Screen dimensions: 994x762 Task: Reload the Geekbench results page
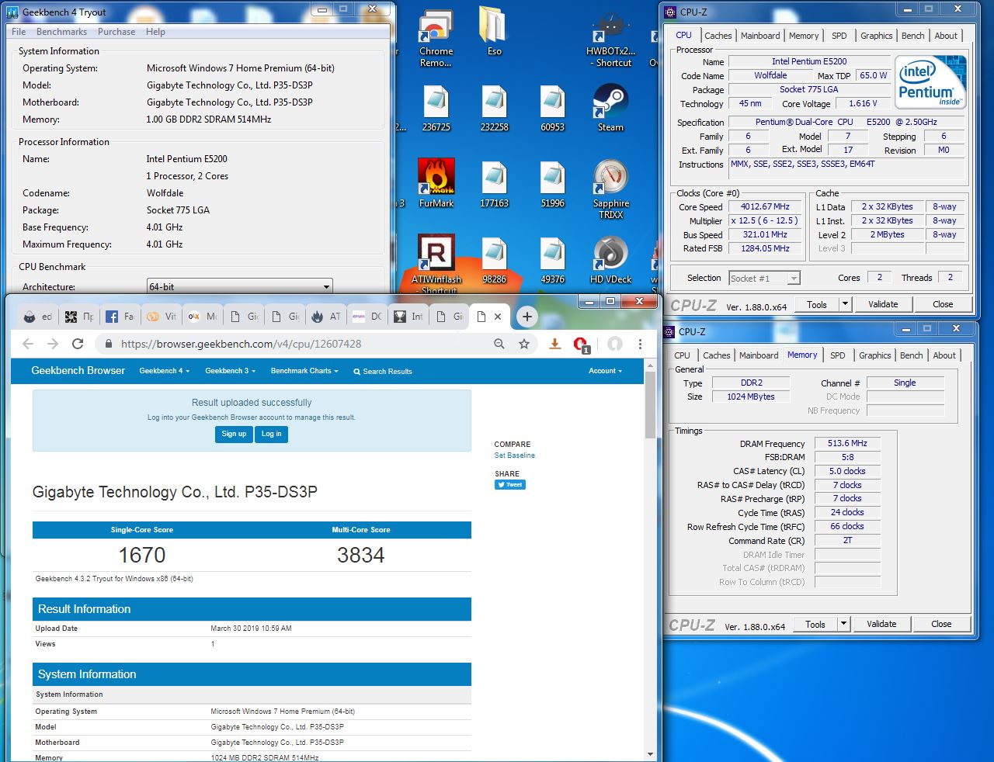[78, 344]
